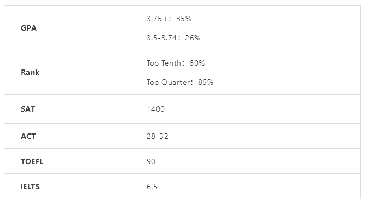Select the Top Tenth: 60% text

176,63
